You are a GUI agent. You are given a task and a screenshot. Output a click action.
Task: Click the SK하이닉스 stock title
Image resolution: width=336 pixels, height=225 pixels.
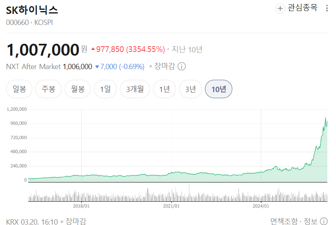point(32,10)
